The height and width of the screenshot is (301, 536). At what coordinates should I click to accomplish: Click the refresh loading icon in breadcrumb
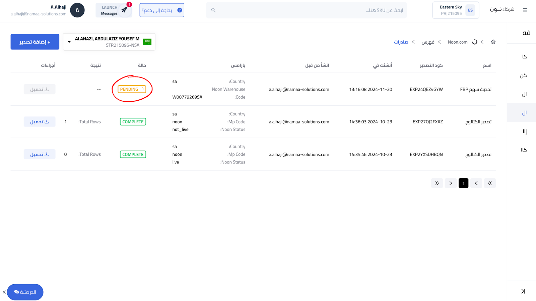(475, 42)
